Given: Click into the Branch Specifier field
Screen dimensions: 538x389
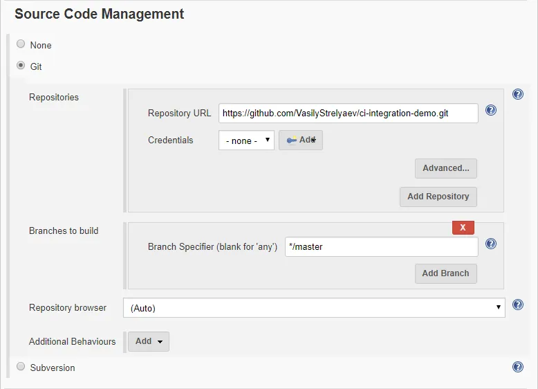Looking at the screenshot, I should tap(381, 247).
